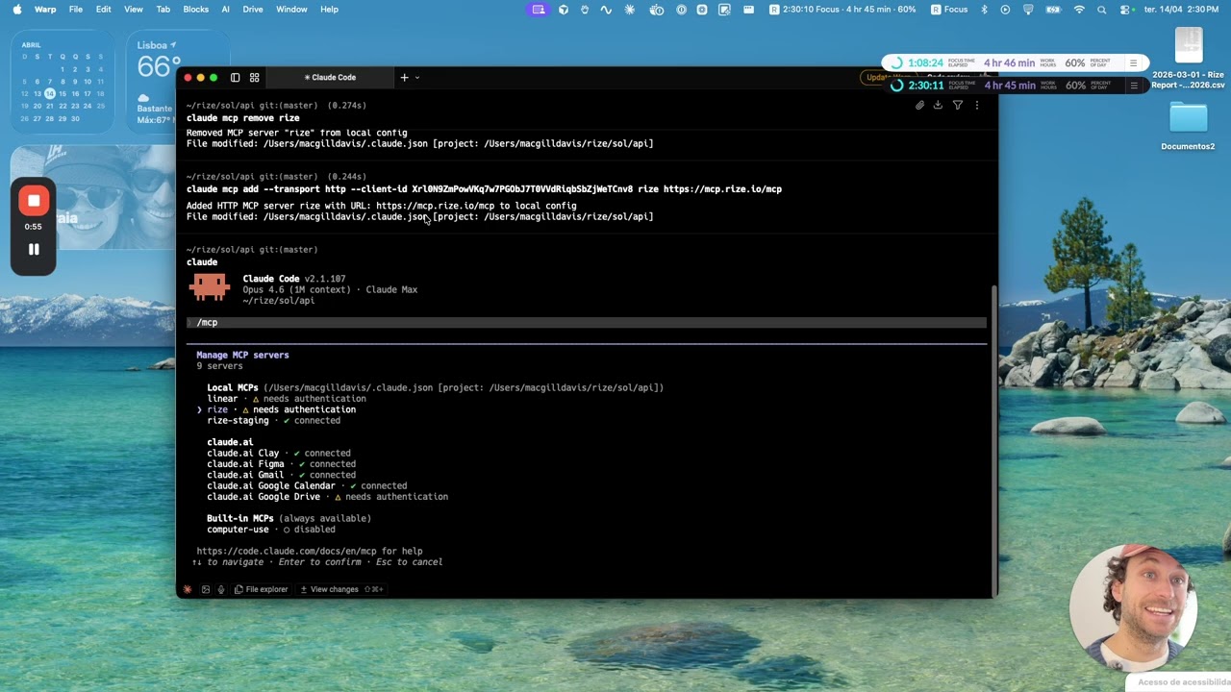
Task: Open the Wi-Fi menu bar icon
Action: (1079, 9)
